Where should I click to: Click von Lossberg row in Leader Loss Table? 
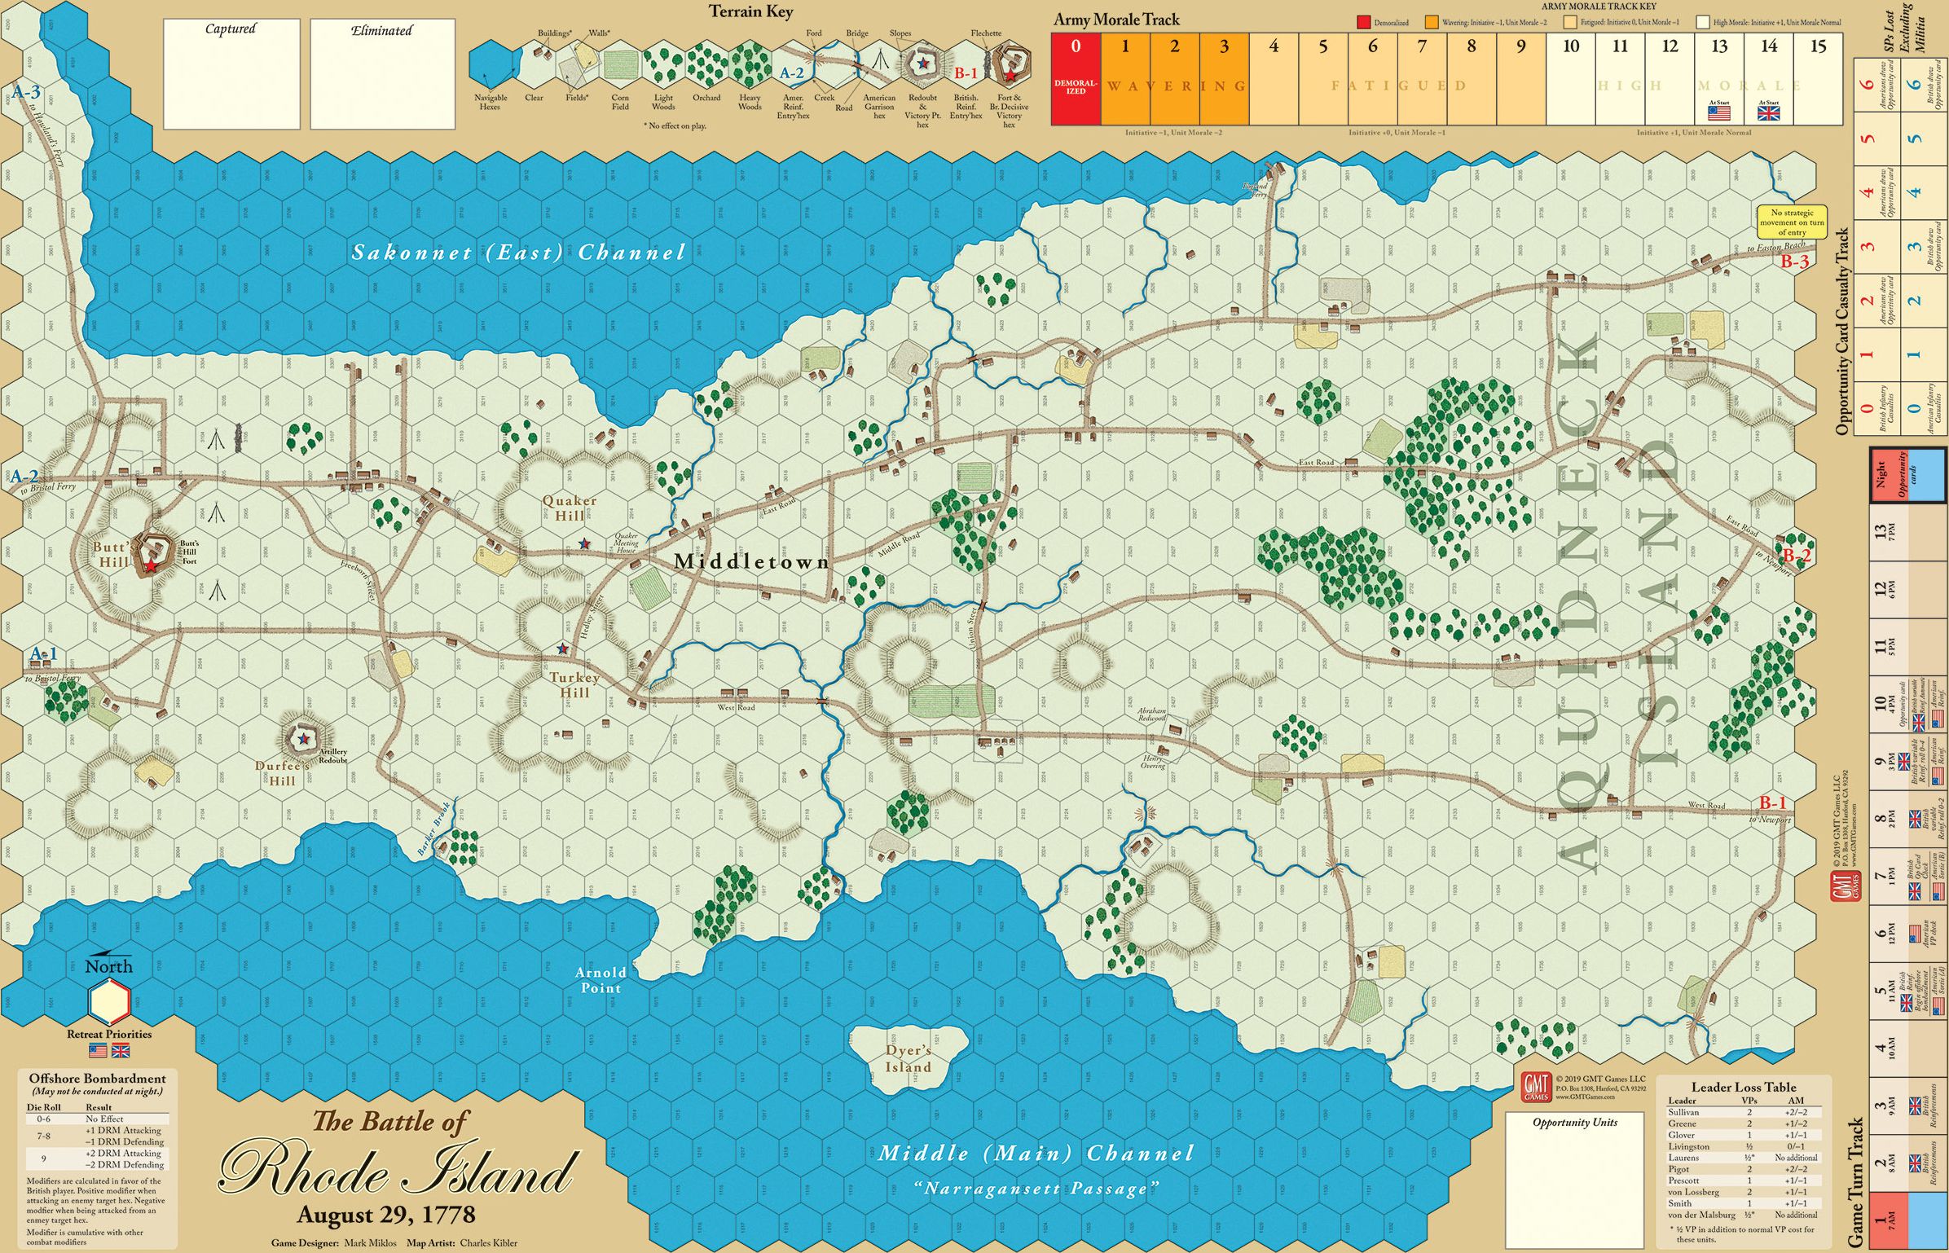point(1745,1192)
